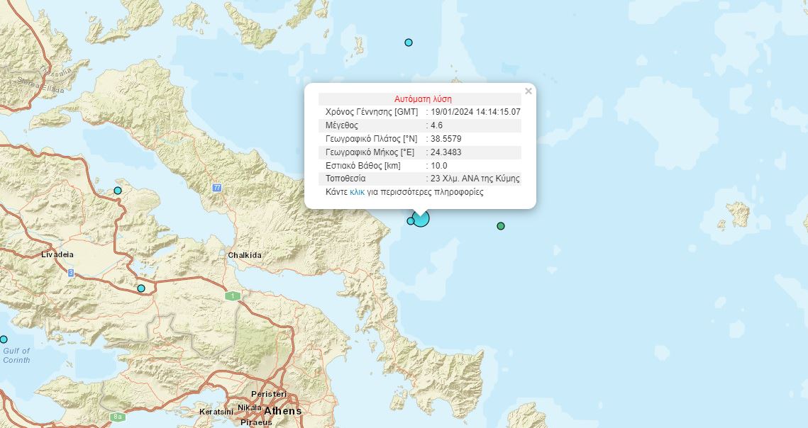Click the blue route 3 shield near Livadeia
This screenshot has height=428, width=808.
[70, 271]
